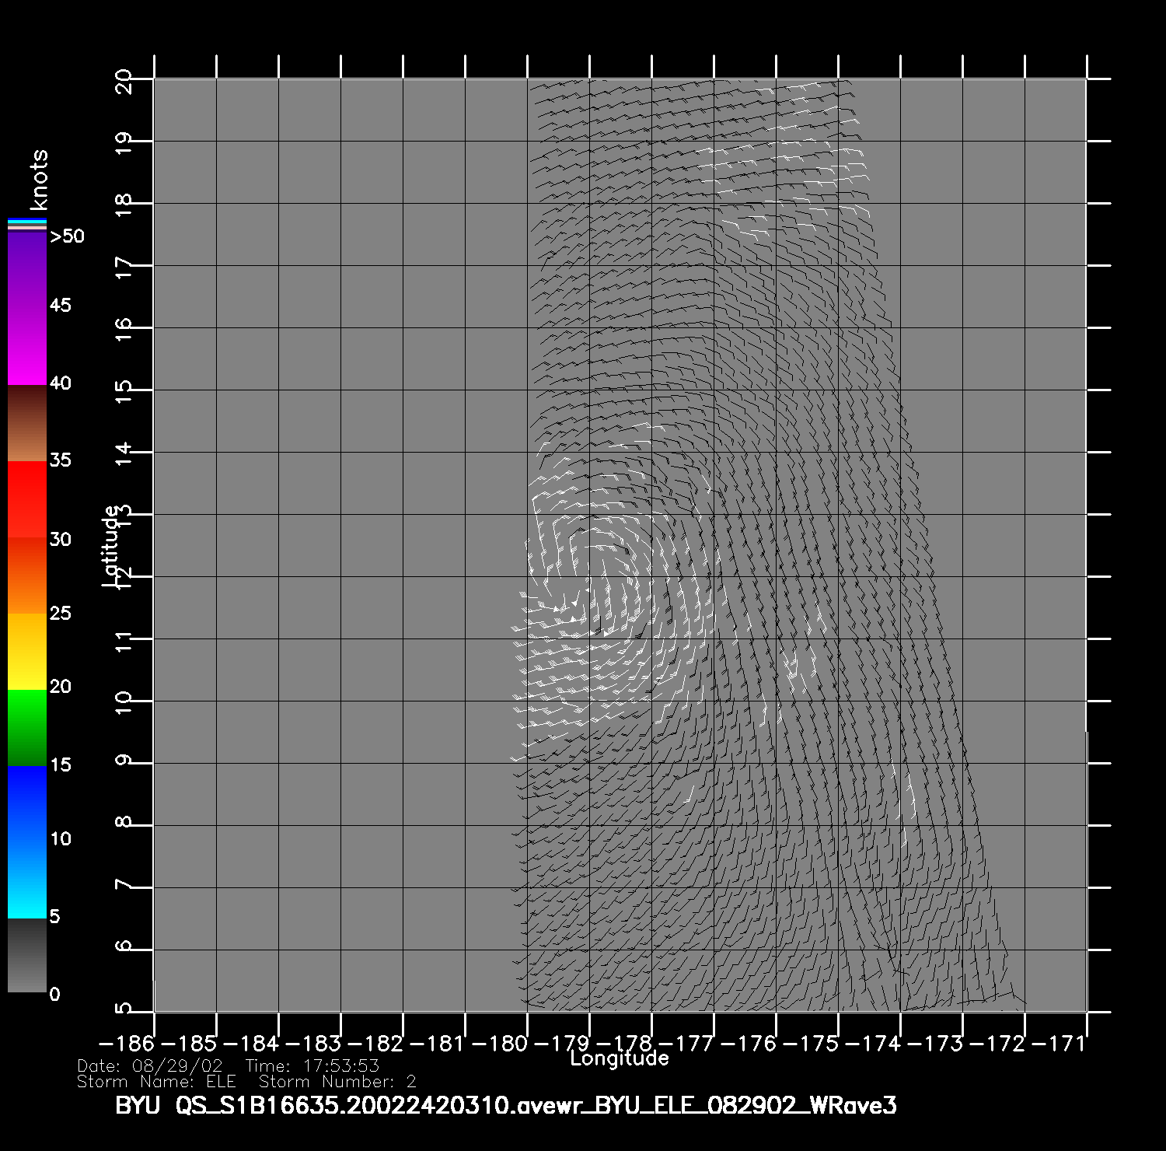
Task: Select the brown 35-40 knots color band
Action: [27, 424]
